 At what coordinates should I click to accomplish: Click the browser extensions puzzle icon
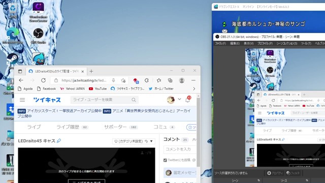point(147,80)
